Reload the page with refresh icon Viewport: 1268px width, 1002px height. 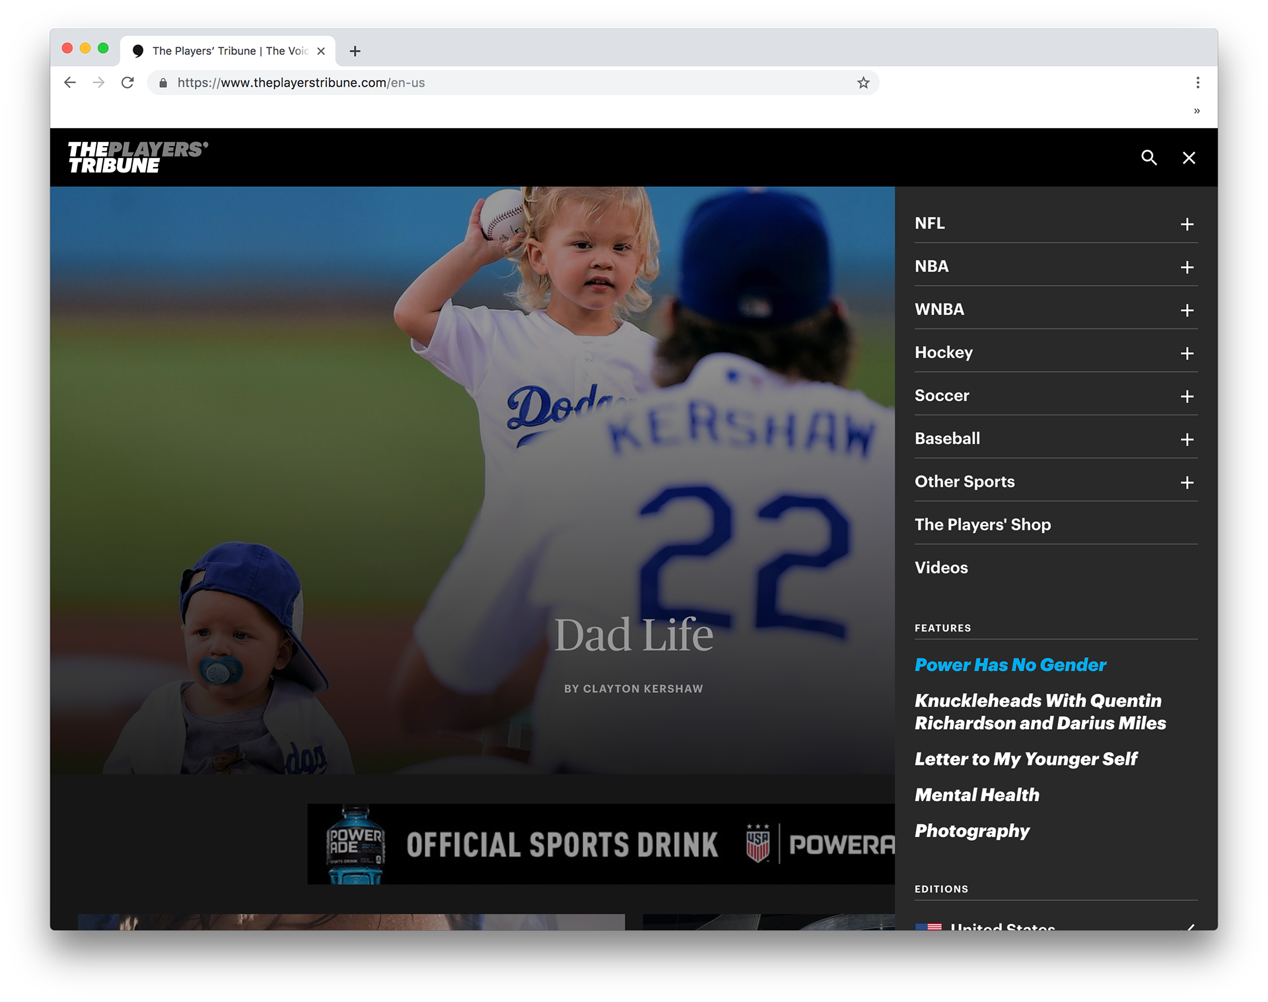point(127,83)
